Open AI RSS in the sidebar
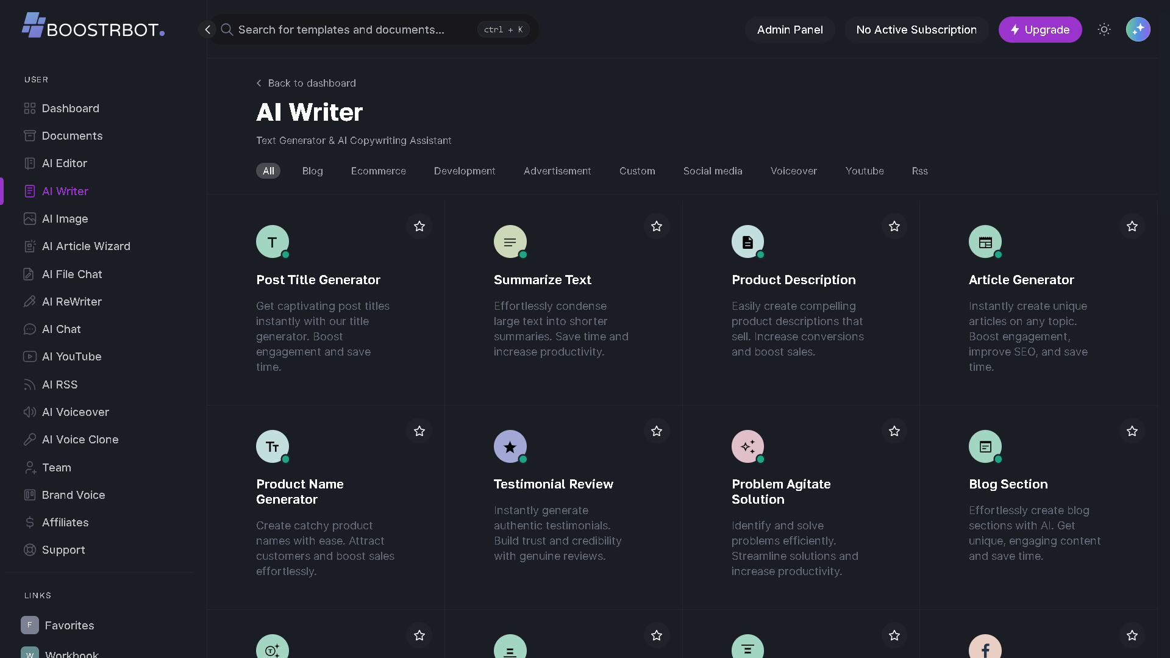This screenshot has height=658, width=1170. click(51, 385)
